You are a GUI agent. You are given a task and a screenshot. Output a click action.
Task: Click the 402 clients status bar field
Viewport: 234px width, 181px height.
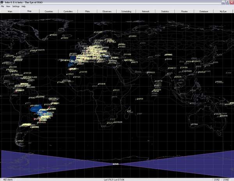[x=8, y=179]
